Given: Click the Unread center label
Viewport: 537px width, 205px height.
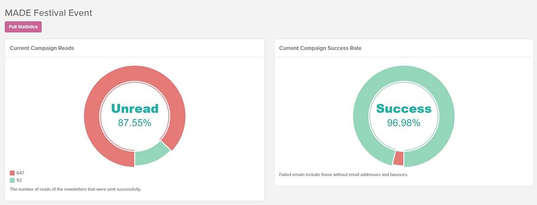Looking at the screenshot, I should 135,108.
